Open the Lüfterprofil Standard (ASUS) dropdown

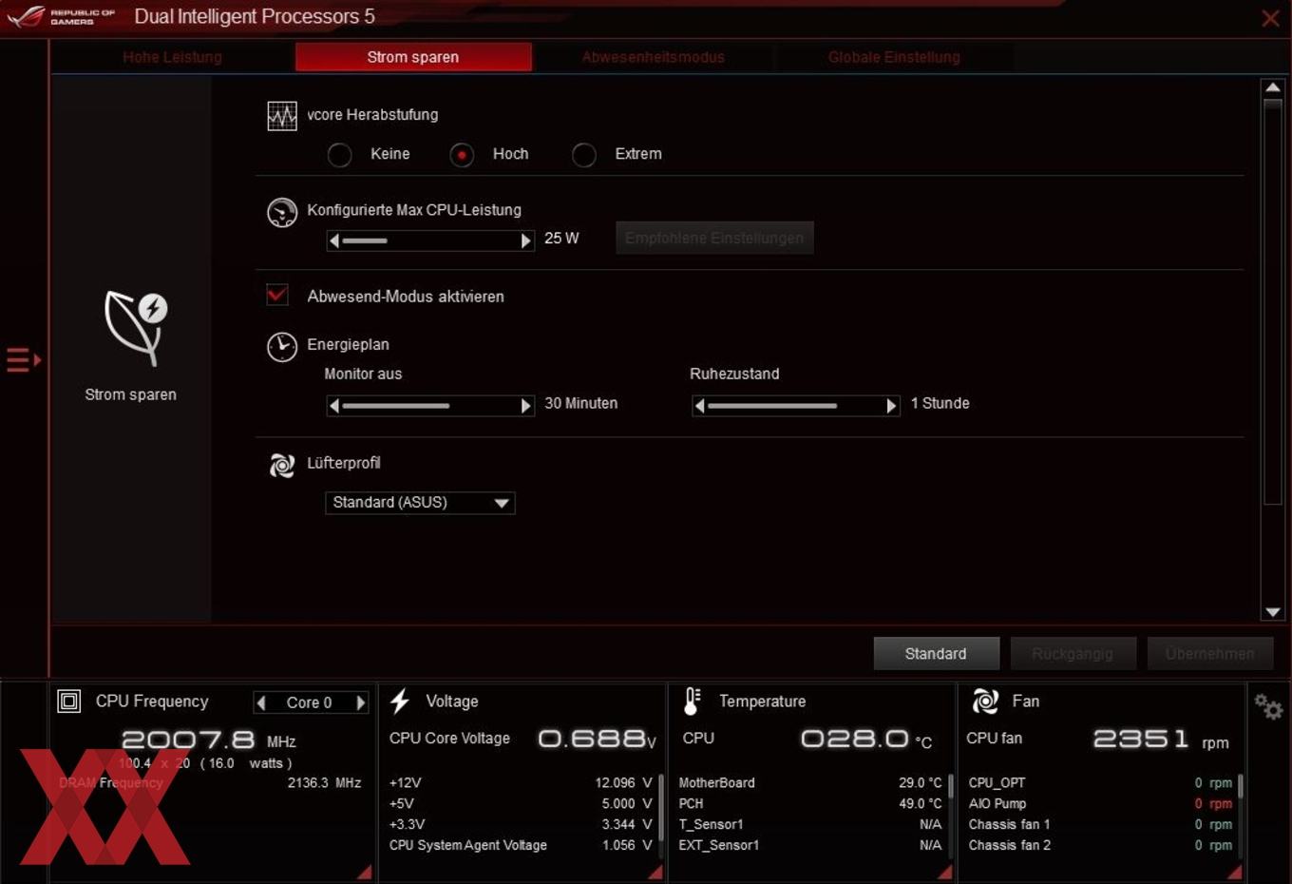[420, 503]
